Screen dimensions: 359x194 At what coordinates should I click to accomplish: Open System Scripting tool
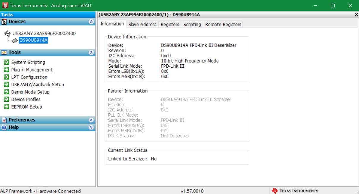pyautogui.click(x=28, y=62)
